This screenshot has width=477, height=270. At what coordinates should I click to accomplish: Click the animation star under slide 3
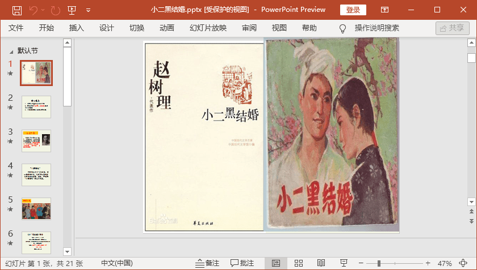10,141
